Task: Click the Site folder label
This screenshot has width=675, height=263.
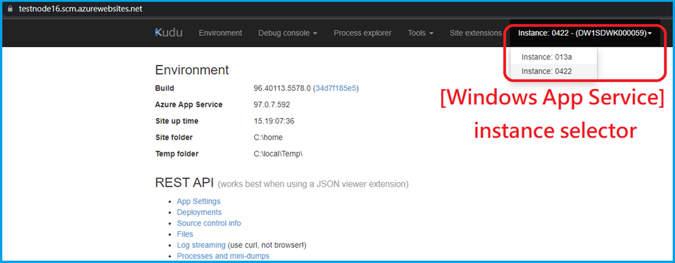Action: click(x=174, y=138)
